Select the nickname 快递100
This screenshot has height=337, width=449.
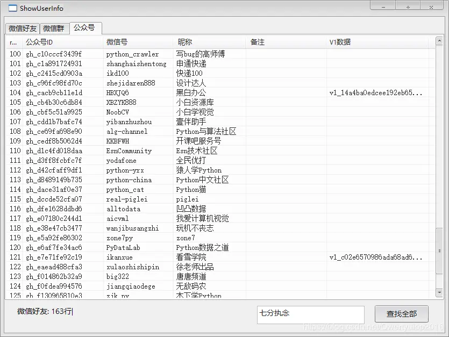189,73
